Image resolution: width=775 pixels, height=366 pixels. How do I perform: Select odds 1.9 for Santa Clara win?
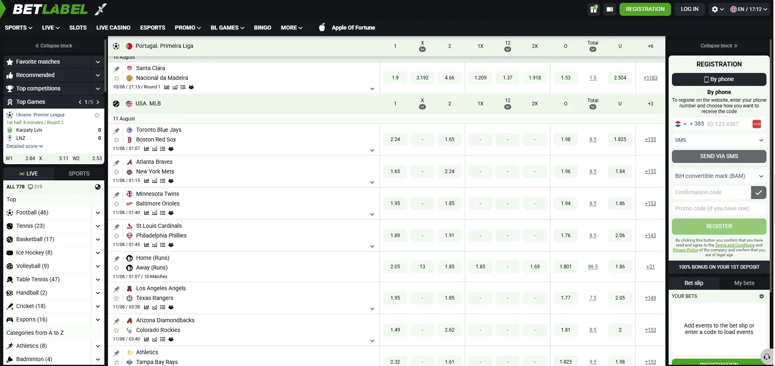click(395, 78)
